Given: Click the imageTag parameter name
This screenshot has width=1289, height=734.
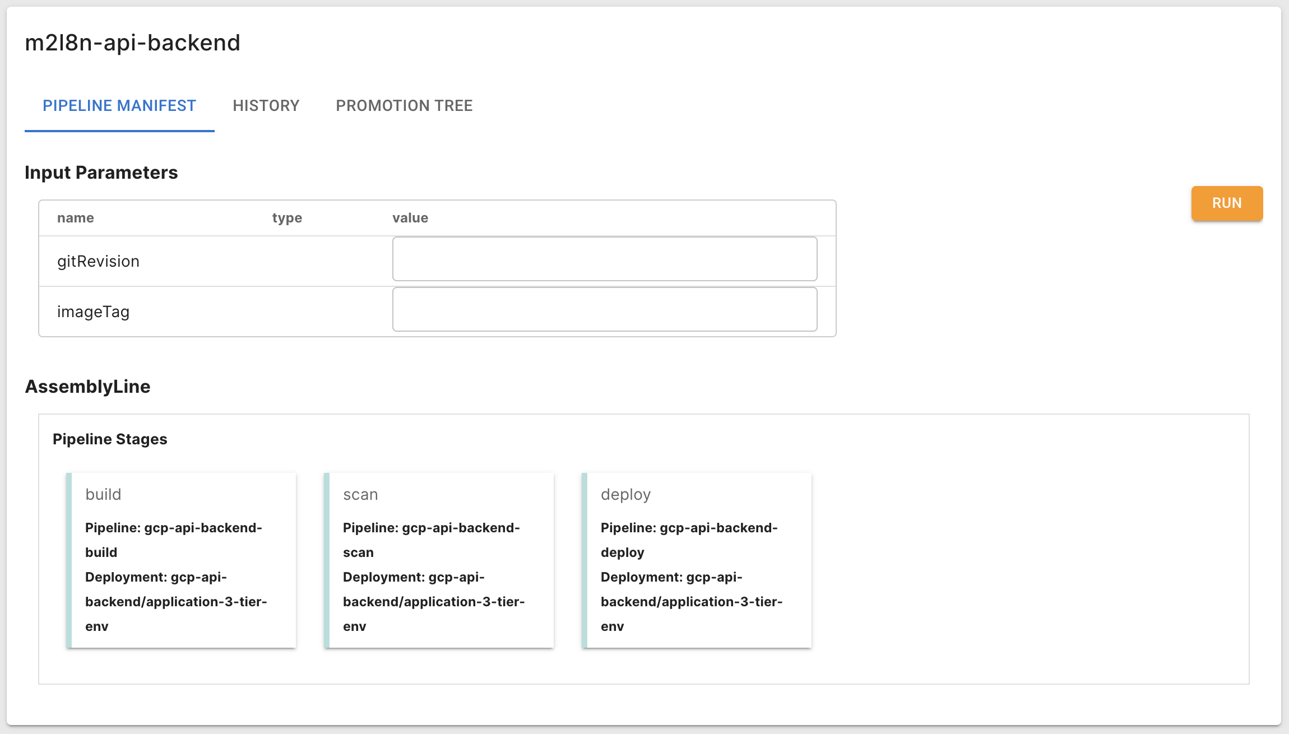Looking at the screenshot, I should 93,312.
